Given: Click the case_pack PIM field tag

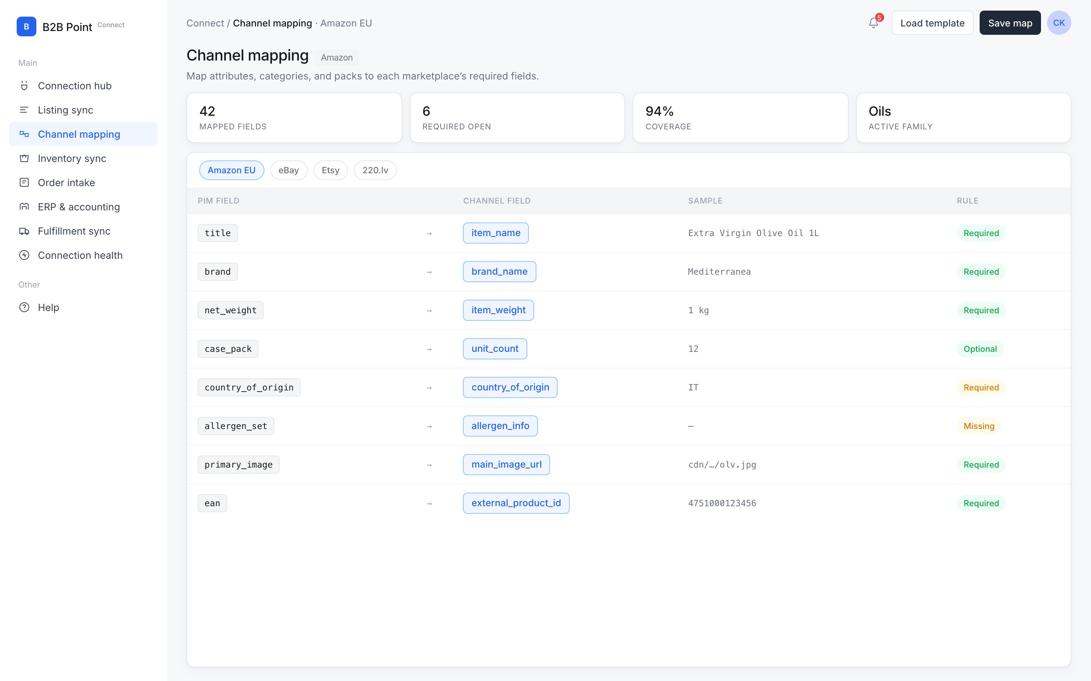Looking at the screenshot, I should tap(228, 348).
